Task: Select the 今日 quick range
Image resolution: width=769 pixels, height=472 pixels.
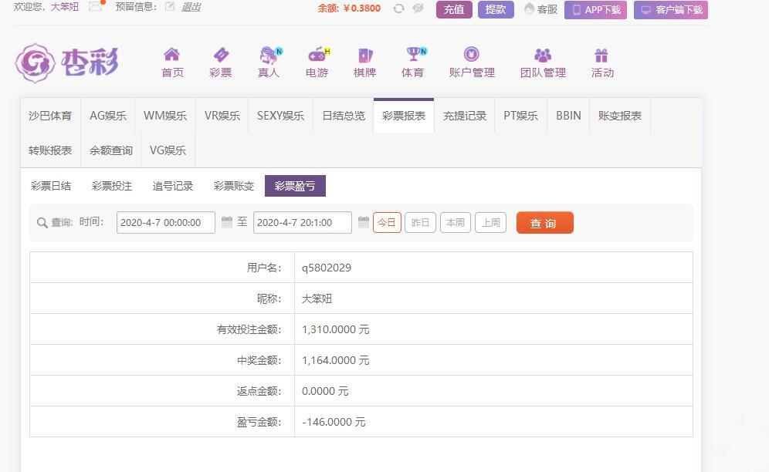Action: point(387,222)
